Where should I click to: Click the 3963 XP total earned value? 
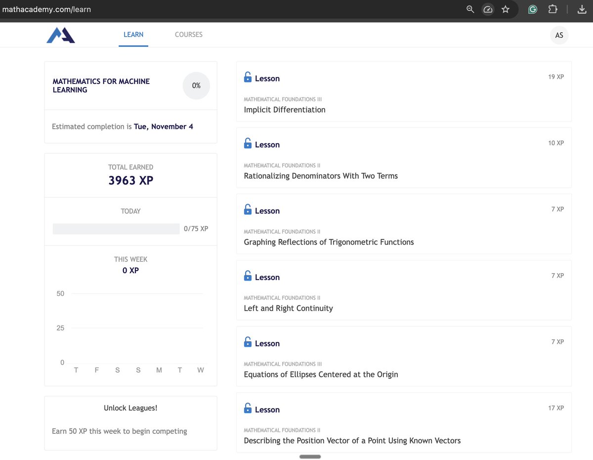pos(131,180)
